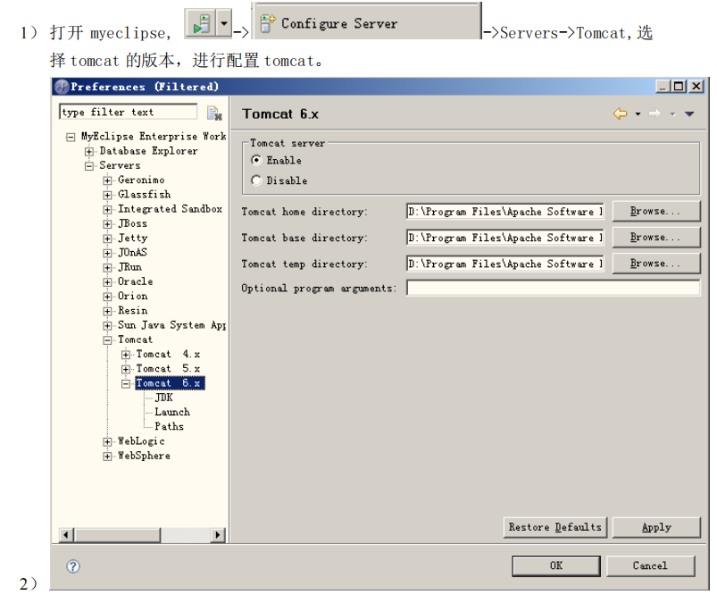This screenshot has height=595, width=717.
Task: Click the horizontal scrollbar thumb in tree
Action: pos(117,534)
